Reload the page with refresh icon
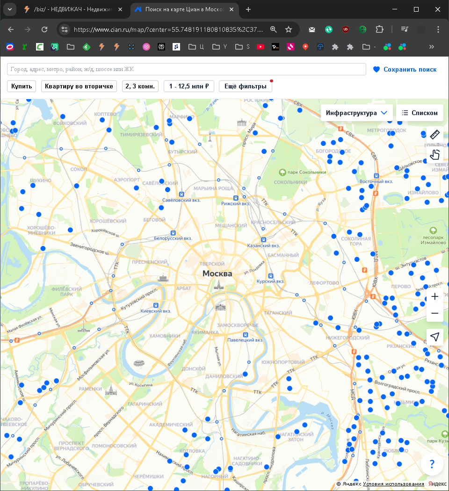Viewport: 449px width, 491px height. (44, 29)
